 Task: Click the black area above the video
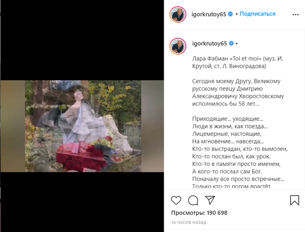click(x=82, y=40)
